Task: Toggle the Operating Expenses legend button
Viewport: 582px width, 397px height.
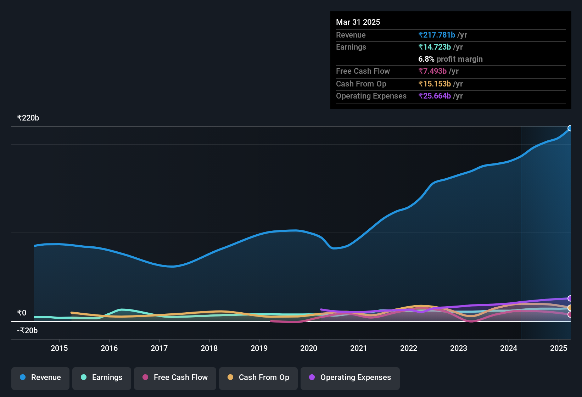Action: tap(350, 378)
